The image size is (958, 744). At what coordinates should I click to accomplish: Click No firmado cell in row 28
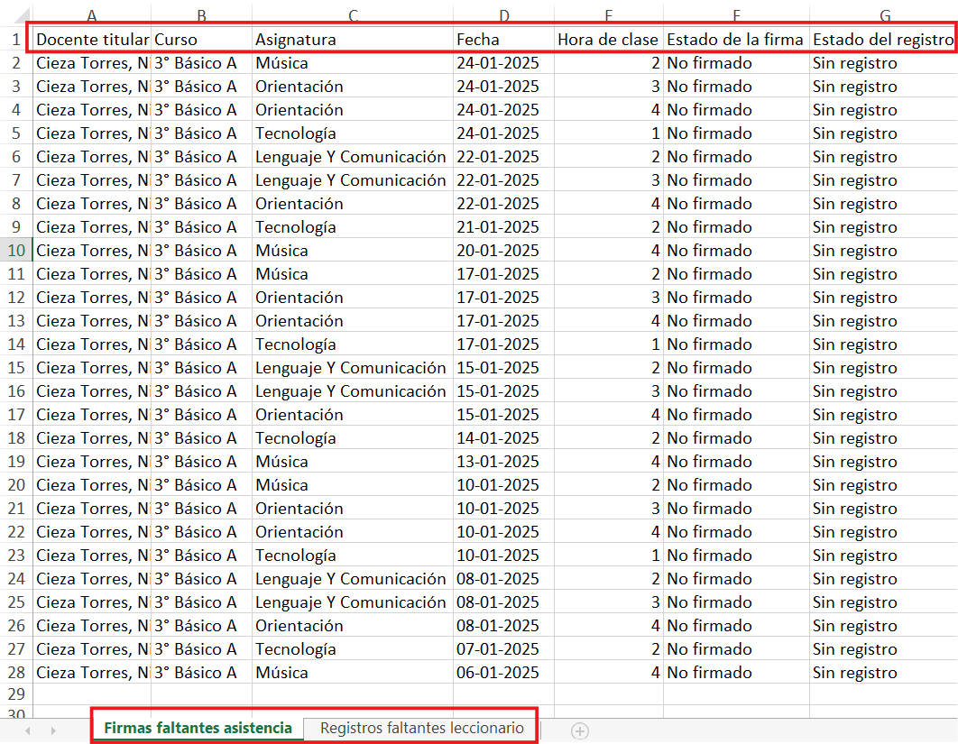tap(737, 673)
